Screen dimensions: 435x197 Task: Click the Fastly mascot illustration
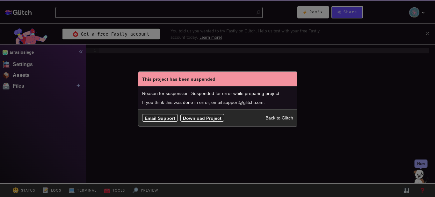[x=30, y=36]
